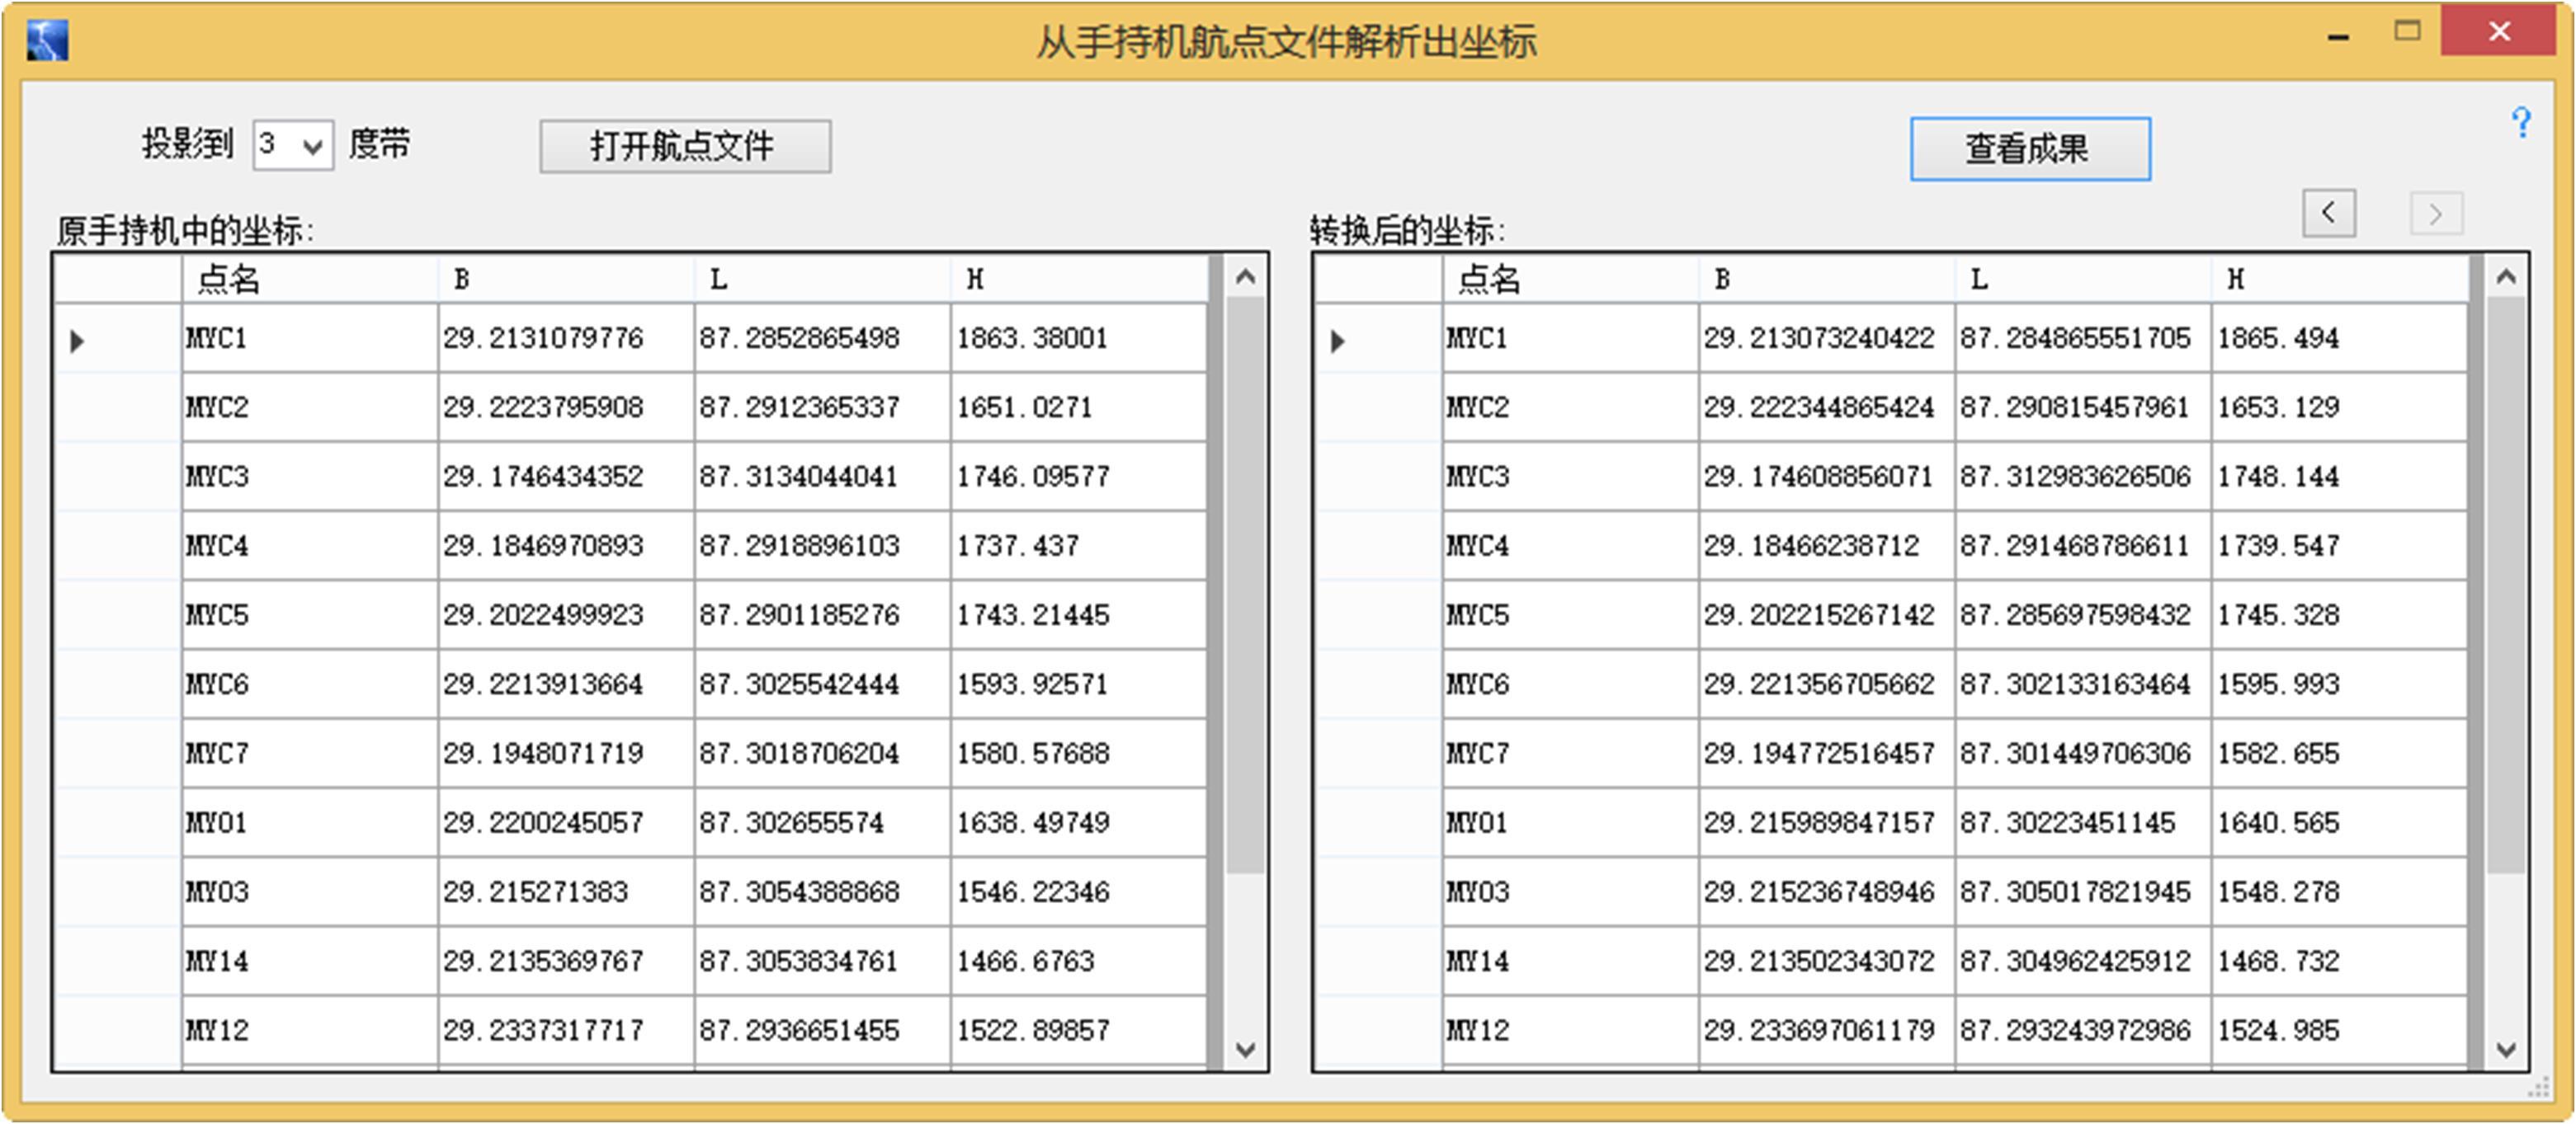Click the up arrow of the left table scrollbar
The width and height of the screenshot is (2576, 1124).
click(1245, 278)
